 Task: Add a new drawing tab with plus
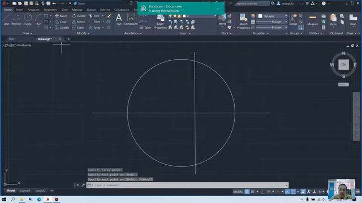coord(68,39)
